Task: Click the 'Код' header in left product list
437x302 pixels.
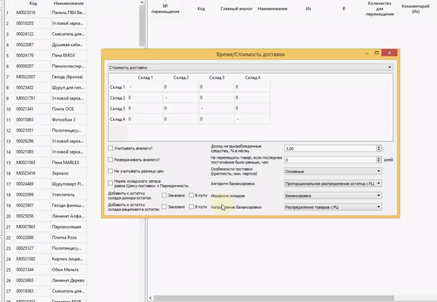Action: pos(33,4)
